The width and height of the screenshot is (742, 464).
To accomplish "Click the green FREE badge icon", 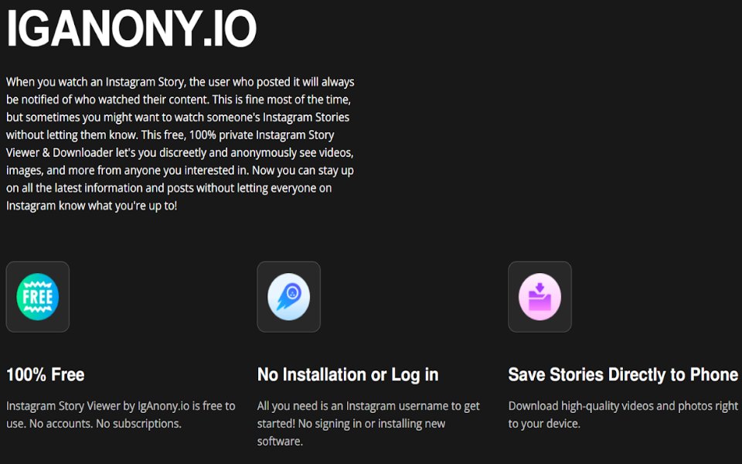I will pos(37,297).
